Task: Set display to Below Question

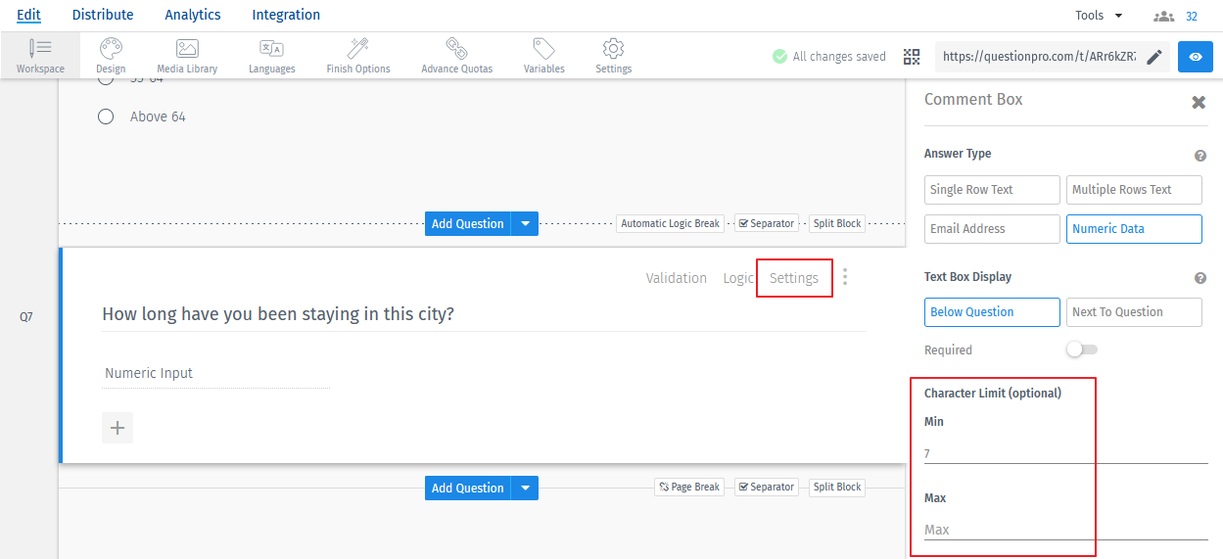Action: click(x=992, y=312)
